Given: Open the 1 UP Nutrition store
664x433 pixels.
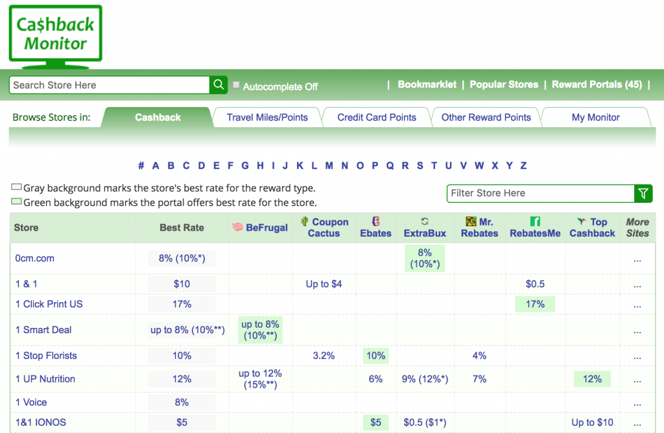Looking at the screenshot, I should coord(45,379).
